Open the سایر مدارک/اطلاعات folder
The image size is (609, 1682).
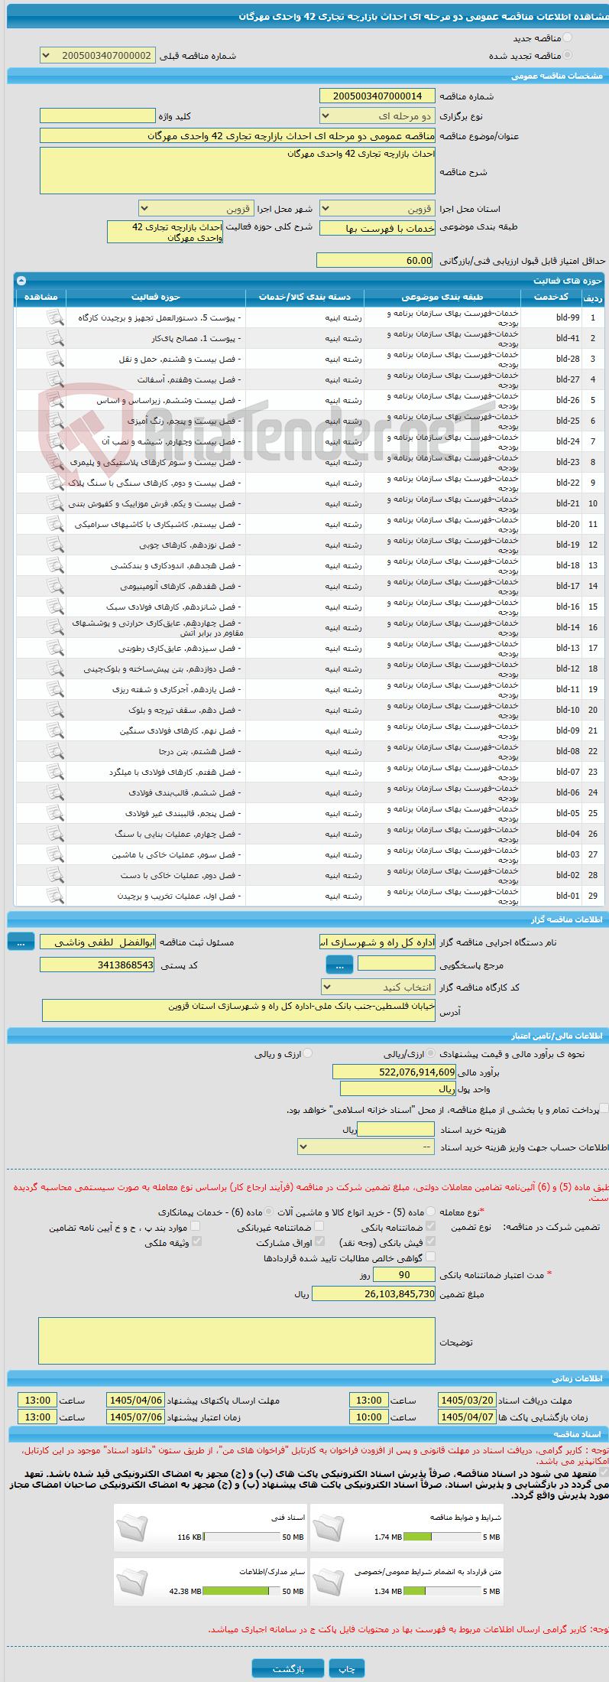(132, 1582)
